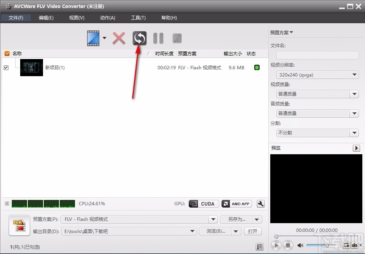Uncheck the 新项目(1) item checkbox
The image size is (365, 254).
coord(6,67)
